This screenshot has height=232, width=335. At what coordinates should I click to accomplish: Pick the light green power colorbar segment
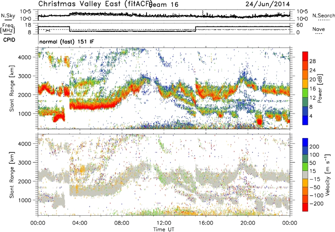pos(305,93)
